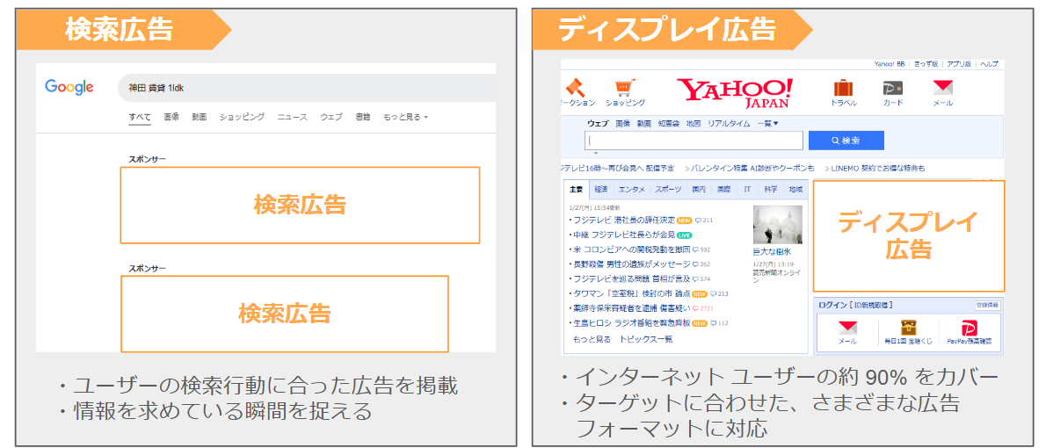Click the ログイン link
This screenshot has height=448, width=1046.
(x=832, y=306)
